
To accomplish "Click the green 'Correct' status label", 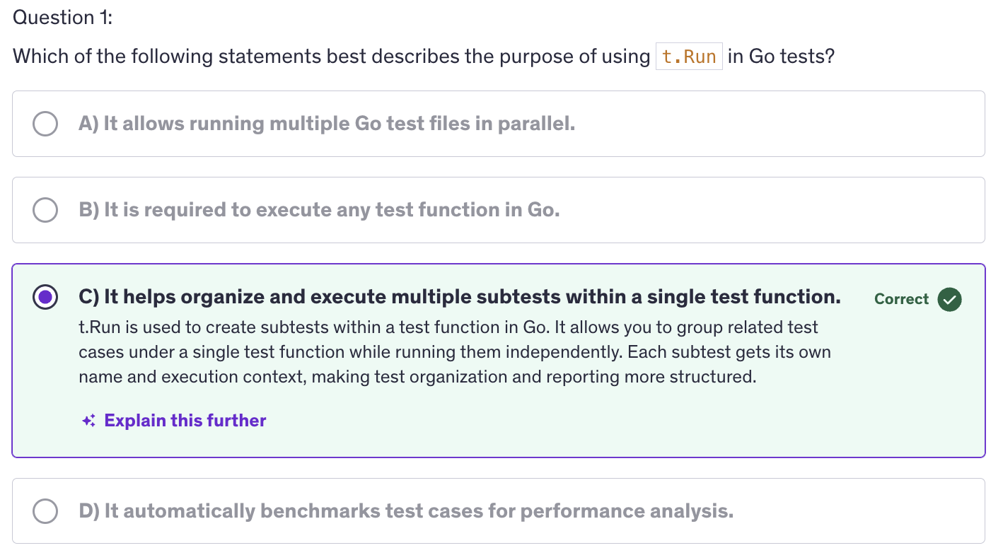I will coord(901,299).
